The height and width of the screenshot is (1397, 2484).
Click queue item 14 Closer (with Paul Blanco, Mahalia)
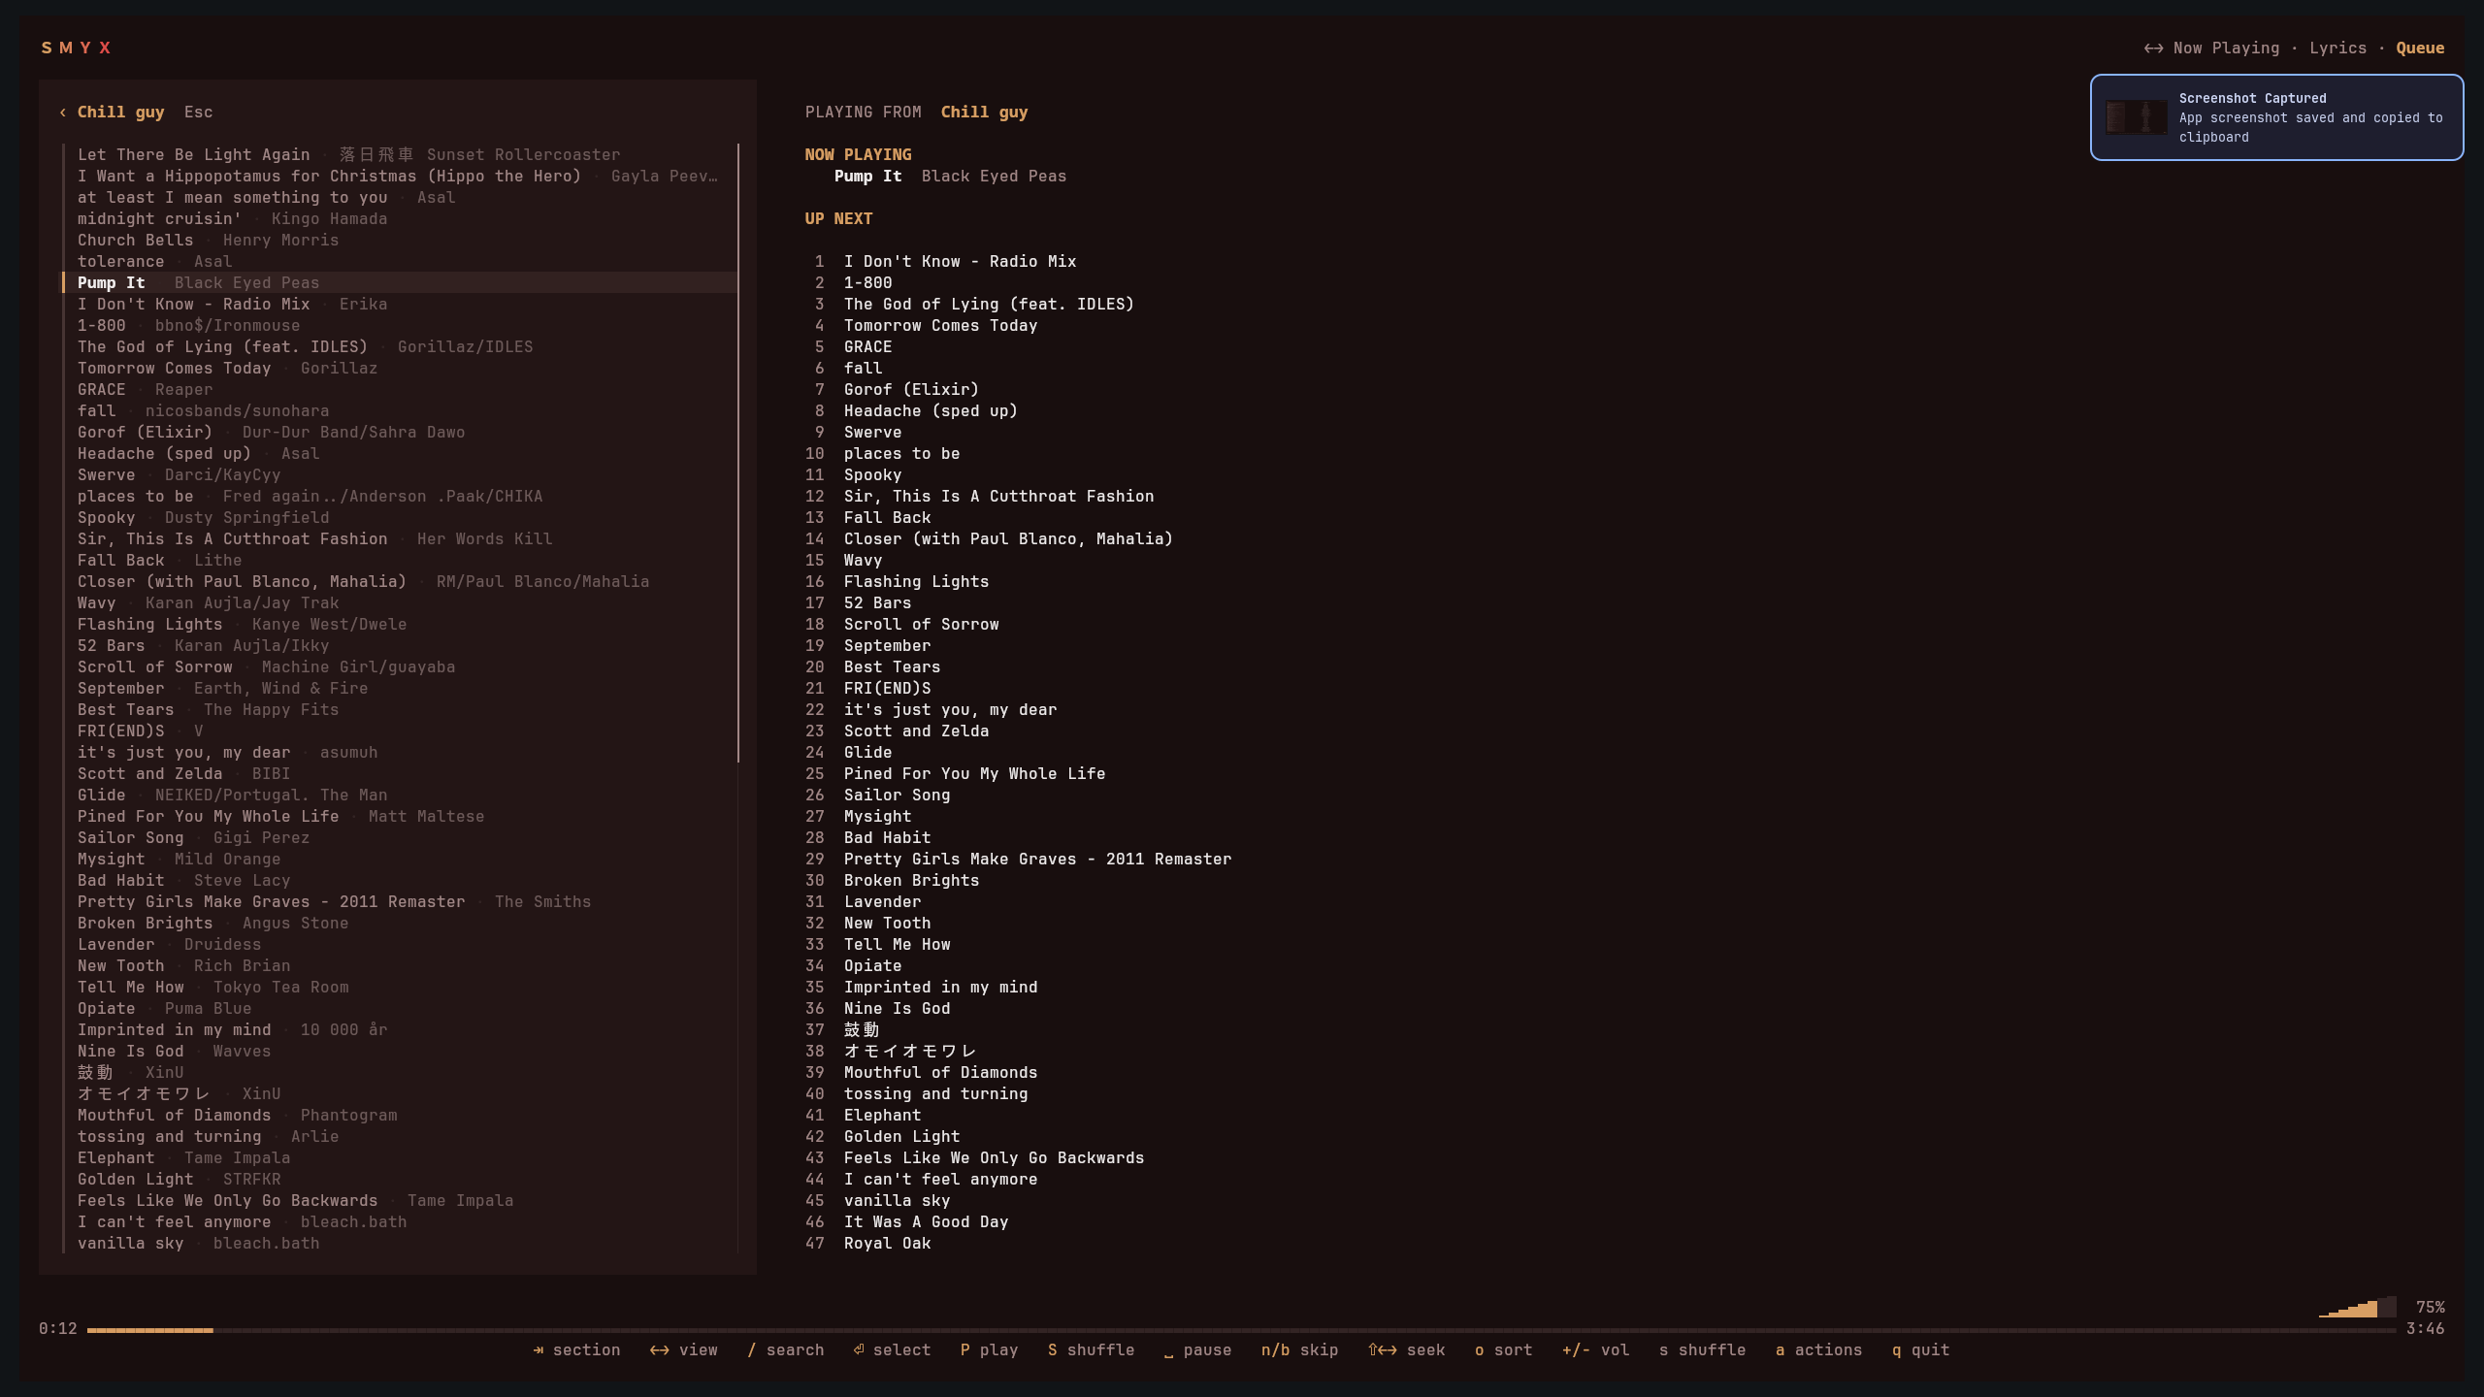[1008, 539]
